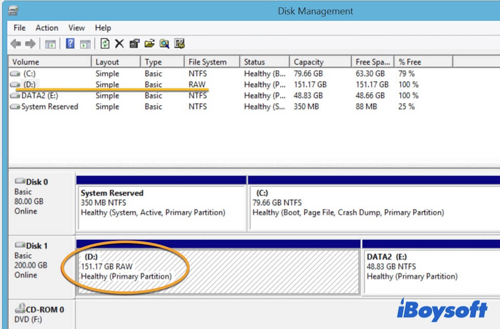
Task: Click the magnifier search toolbar icon
Action: click(164, 44)
